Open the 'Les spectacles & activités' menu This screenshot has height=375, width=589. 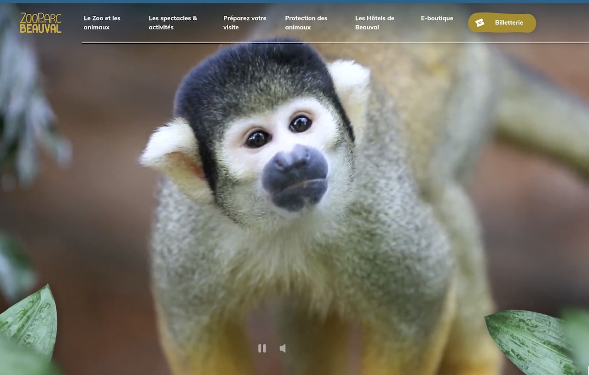pyautogui.click(x=173, y=23)
